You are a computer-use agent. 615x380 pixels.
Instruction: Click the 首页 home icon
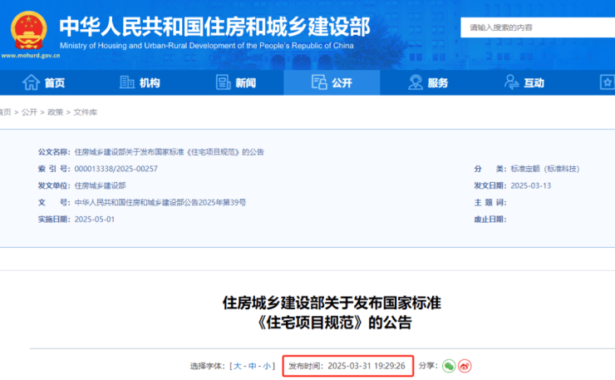(x=31, y=82)
